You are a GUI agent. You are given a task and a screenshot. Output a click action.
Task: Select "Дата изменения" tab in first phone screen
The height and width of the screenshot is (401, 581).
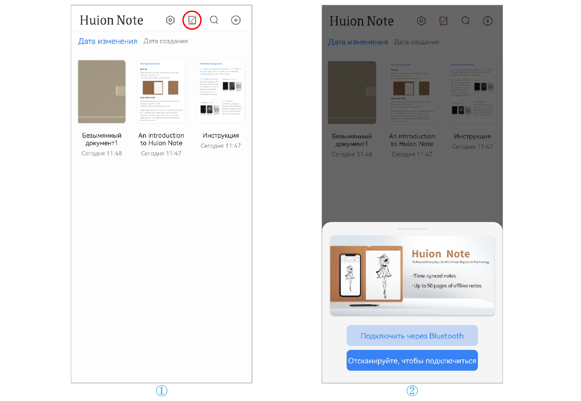click(x=107, y=41)
